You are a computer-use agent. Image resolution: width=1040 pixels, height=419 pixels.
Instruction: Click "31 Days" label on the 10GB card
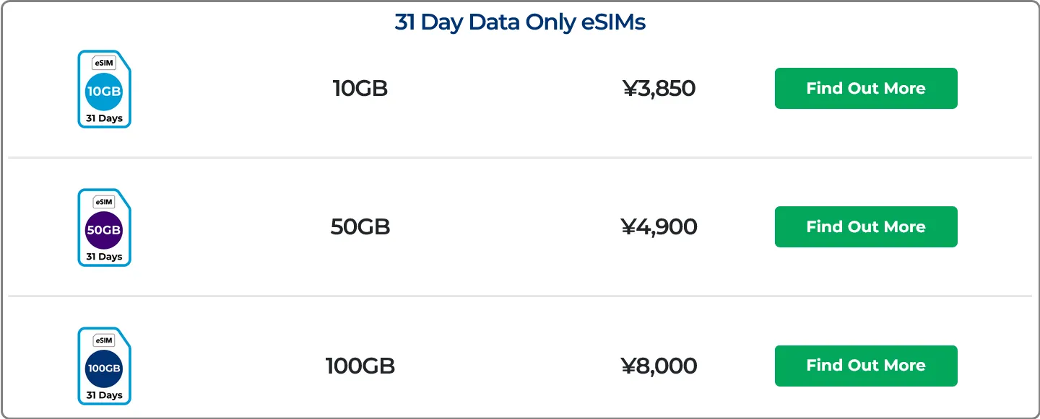pyautogui.click(x=104, y=118)
